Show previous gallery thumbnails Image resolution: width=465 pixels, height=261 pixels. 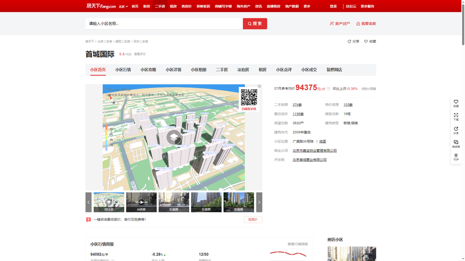click(88, 202)
